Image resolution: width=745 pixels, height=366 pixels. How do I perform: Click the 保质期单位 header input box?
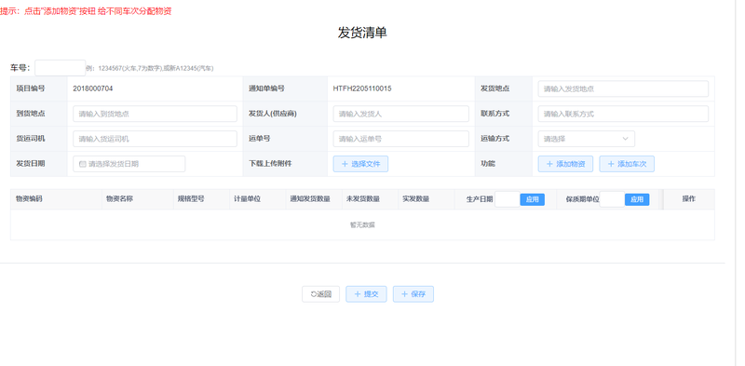pyautogui.click(x=612, y=199)
